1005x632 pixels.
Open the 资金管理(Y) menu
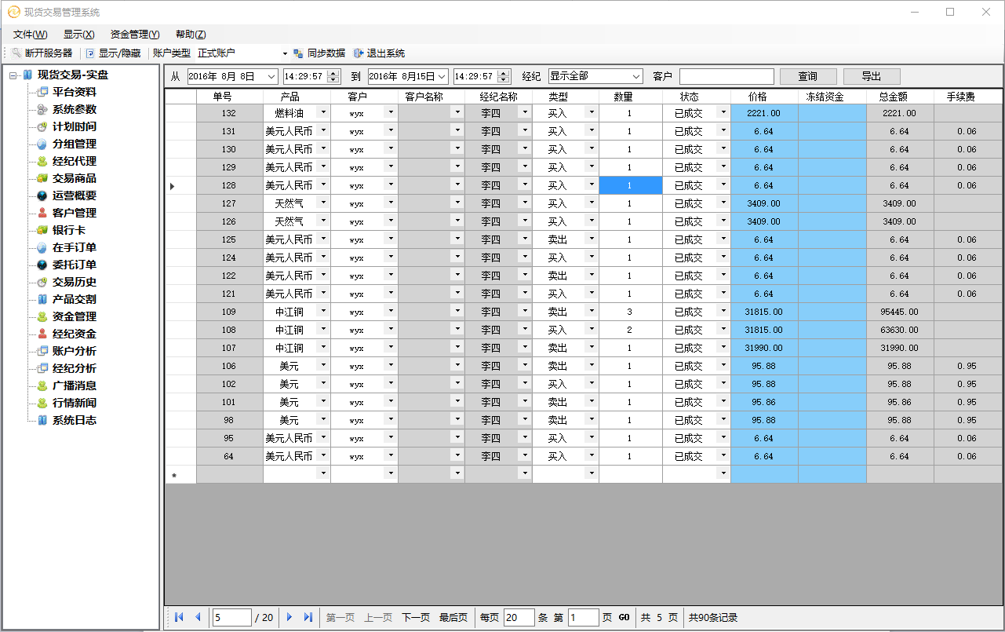135,35
